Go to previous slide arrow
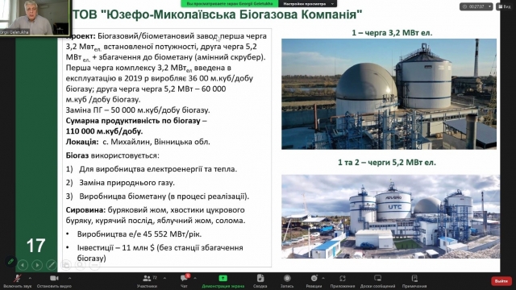516x290 pixels. pos(23,265)
